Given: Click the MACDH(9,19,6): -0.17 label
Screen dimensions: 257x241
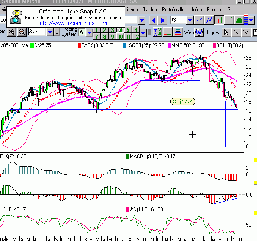Looking at the screenshot, I should coord(153,156).
